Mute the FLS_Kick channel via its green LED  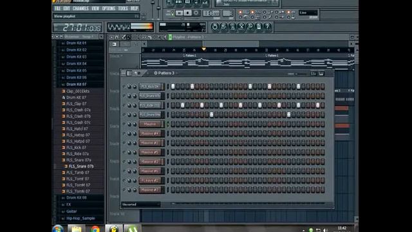124,86
